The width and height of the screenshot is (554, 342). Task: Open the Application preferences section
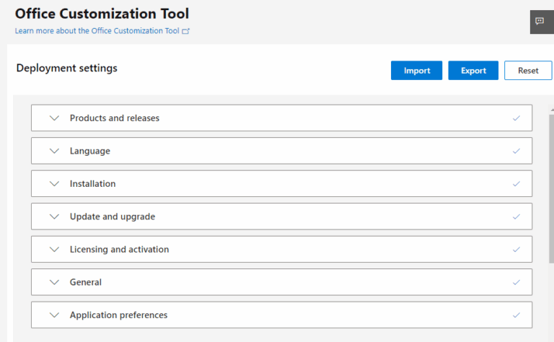(x=118, y=315)
